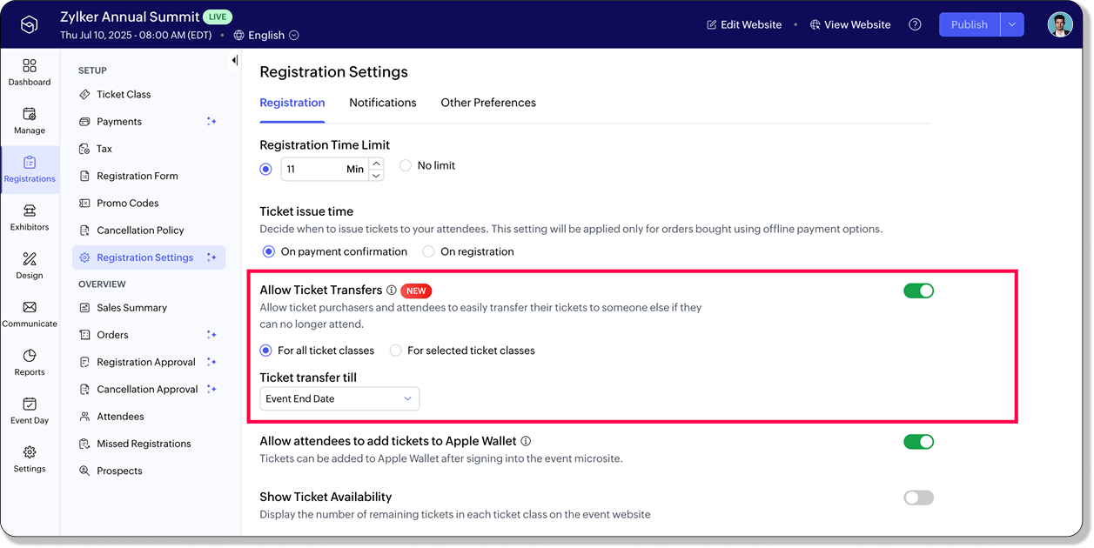Switch to the Other Preferences tab
This screenshot has width=1094, height=548.
(488, 103)
